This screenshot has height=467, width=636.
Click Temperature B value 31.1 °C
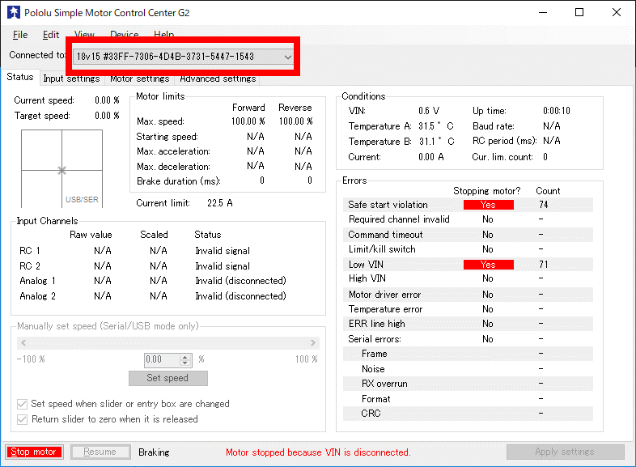tap(436, 142)
